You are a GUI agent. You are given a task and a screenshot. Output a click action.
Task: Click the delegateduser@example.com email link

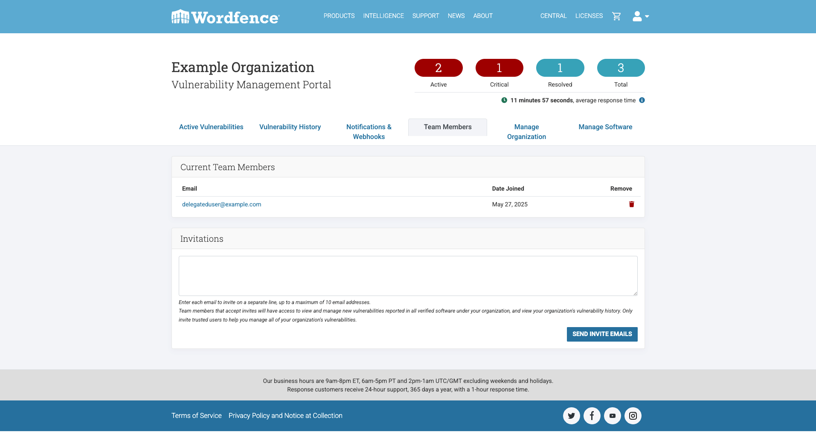[x=221, y=204]
